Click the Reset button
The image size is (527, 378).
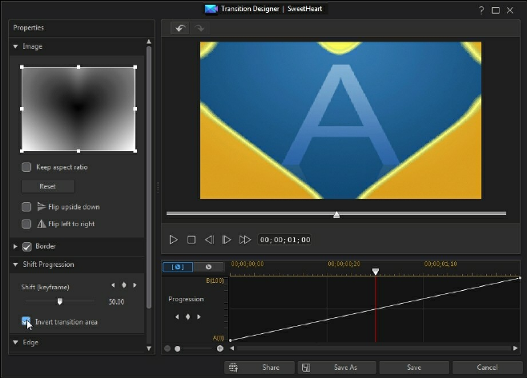click(47, 186)
